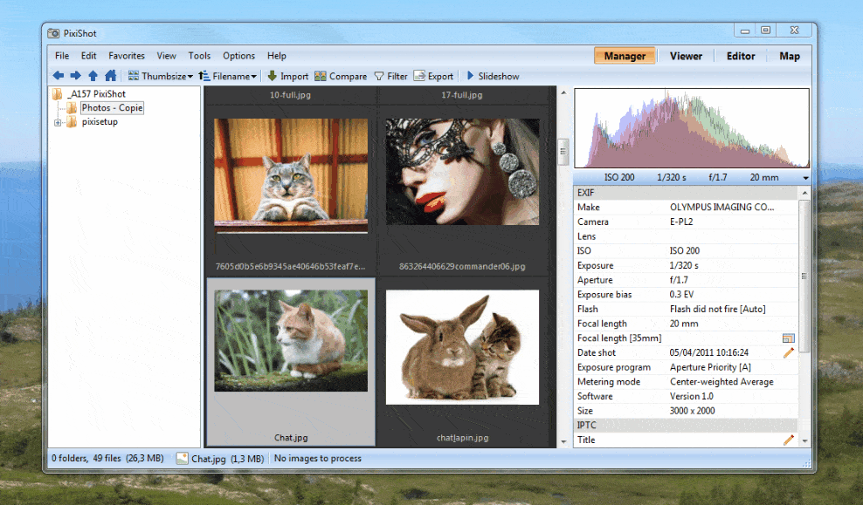Open the File menu

[62, 56]
